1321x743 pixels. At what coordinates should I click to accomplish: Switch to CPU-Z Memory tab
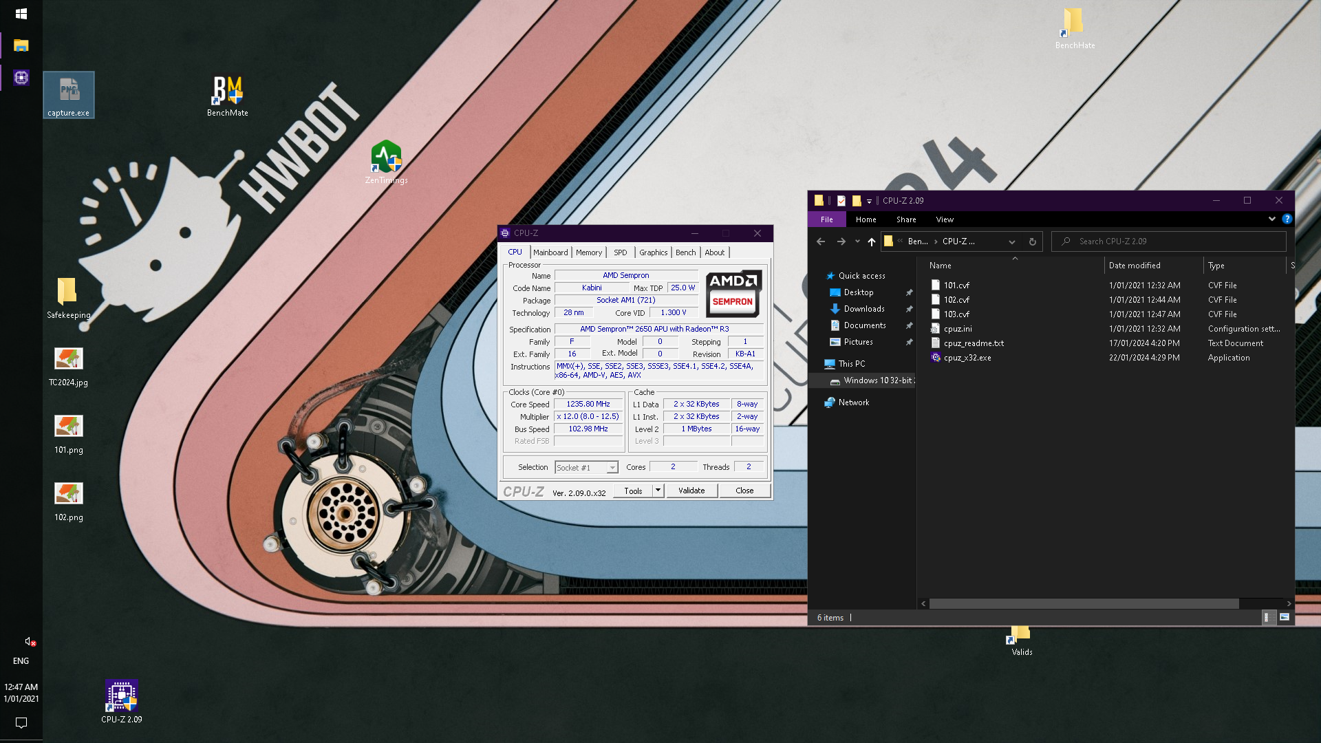(x=589, y=252)
